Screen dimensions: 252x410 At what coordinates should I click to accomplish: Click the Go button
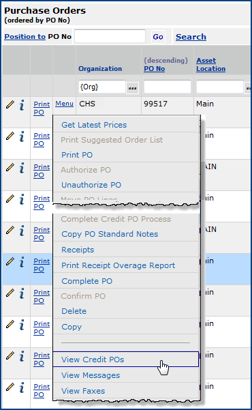[158, 37]
